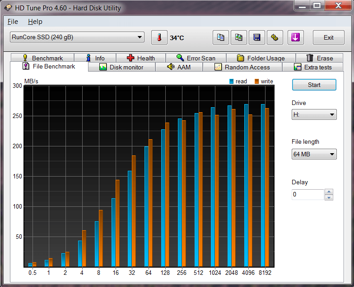Open the File menu
354x287 pixels.
click(x=13, y=22)
